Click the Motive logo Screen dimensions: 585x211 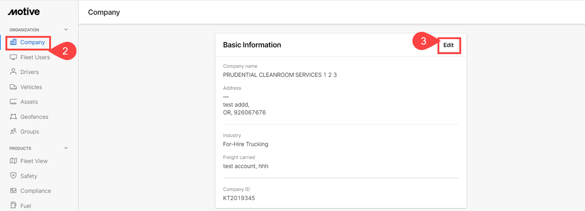click(x=24, y=12)
